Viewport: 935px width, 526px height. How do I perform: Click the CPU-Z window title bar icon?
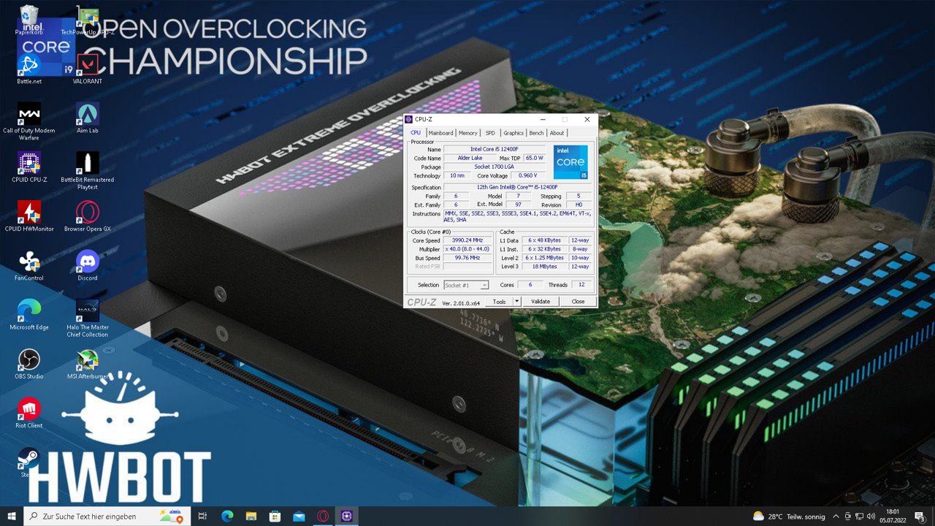409,119
